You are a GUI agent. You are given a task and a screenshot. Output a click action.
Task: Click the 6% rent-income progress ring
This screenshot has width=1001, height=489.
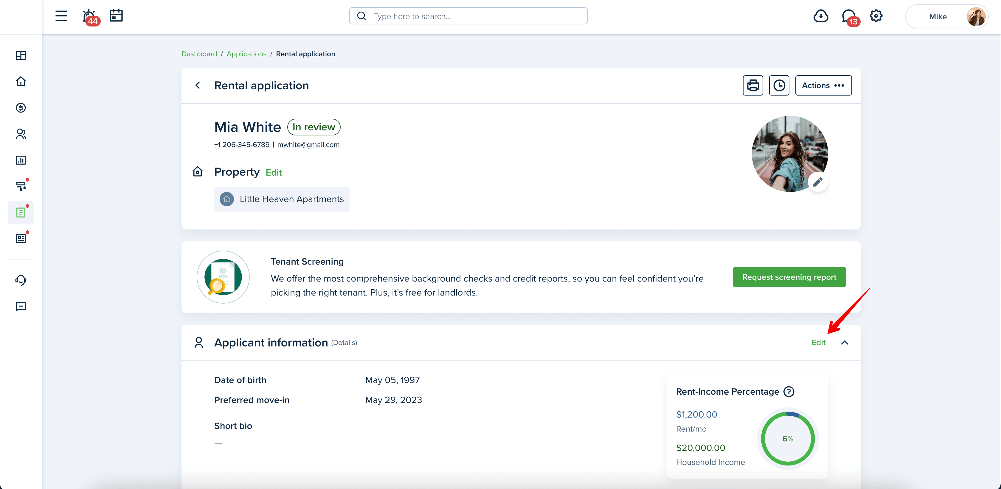pos(788,438)
